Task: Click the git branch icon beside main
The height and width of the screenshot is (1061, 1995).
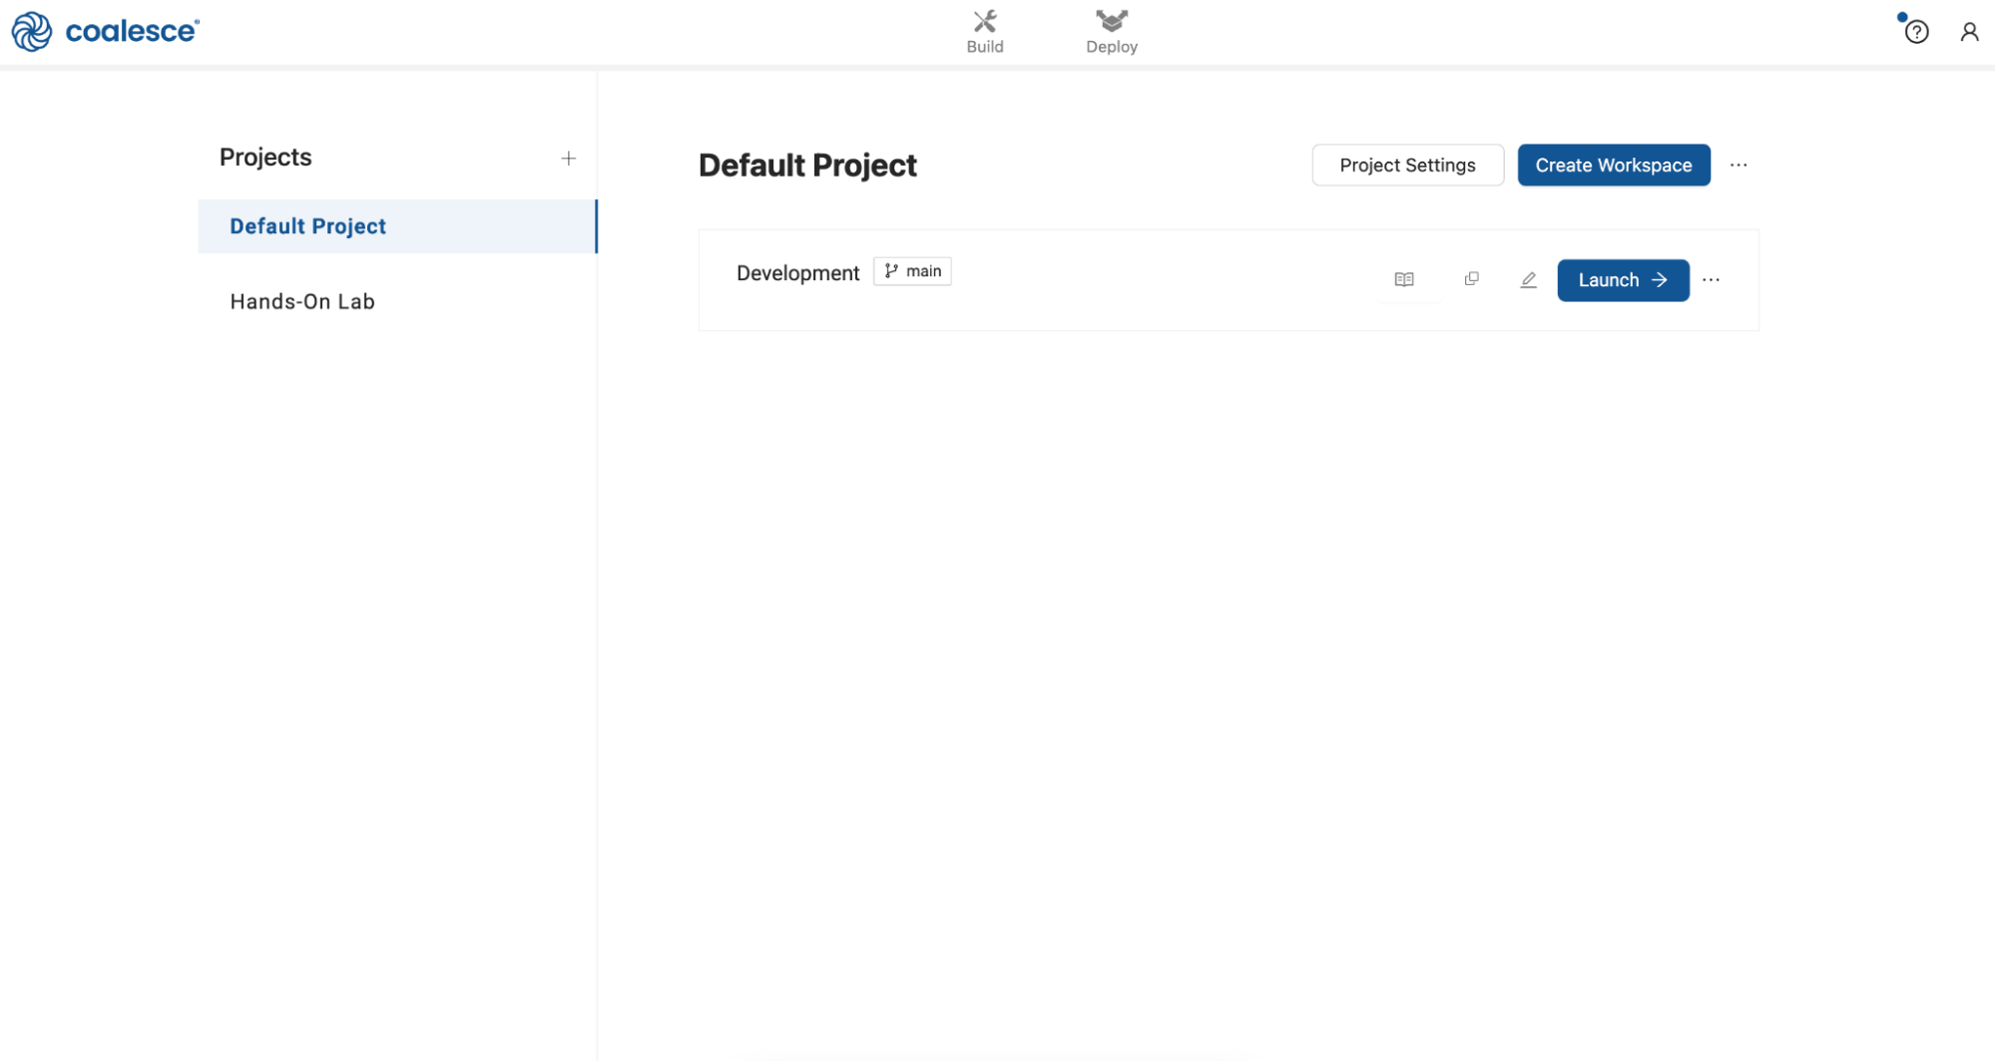Action: [891, 270]
